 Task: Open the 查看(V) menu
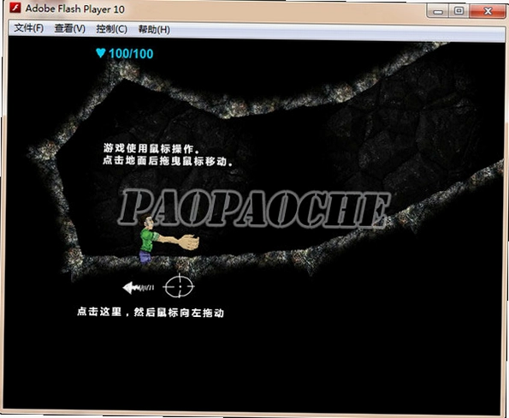click(70, 28)
